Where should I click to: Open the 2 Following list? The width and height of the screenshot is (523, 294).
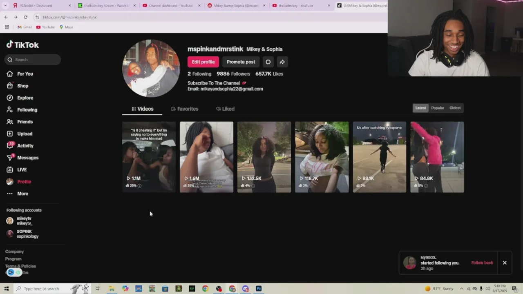coord(199,74)
